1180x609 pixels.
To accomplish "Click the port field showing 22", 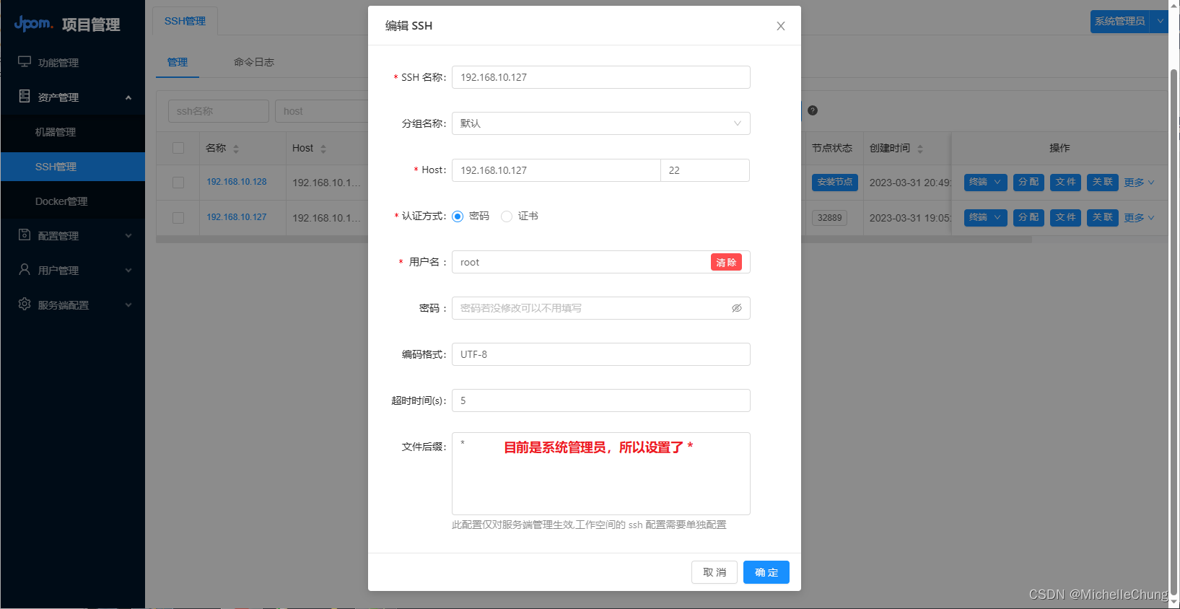I will [x=705, y=170].
